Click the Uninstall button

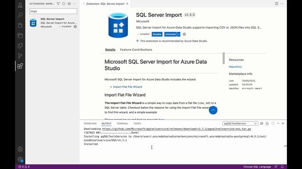click(170, 34)
